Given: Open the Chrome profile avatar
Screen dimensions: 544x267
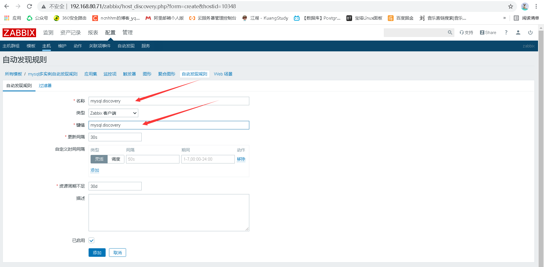Looking at the screenshot, I should tap(525, 6).
